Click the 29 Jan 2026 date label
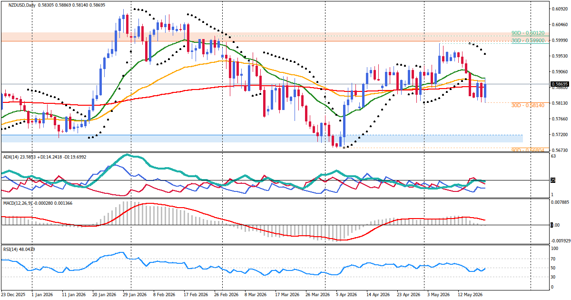Viewport: 571px width, 300px height. tap(134, 295)
